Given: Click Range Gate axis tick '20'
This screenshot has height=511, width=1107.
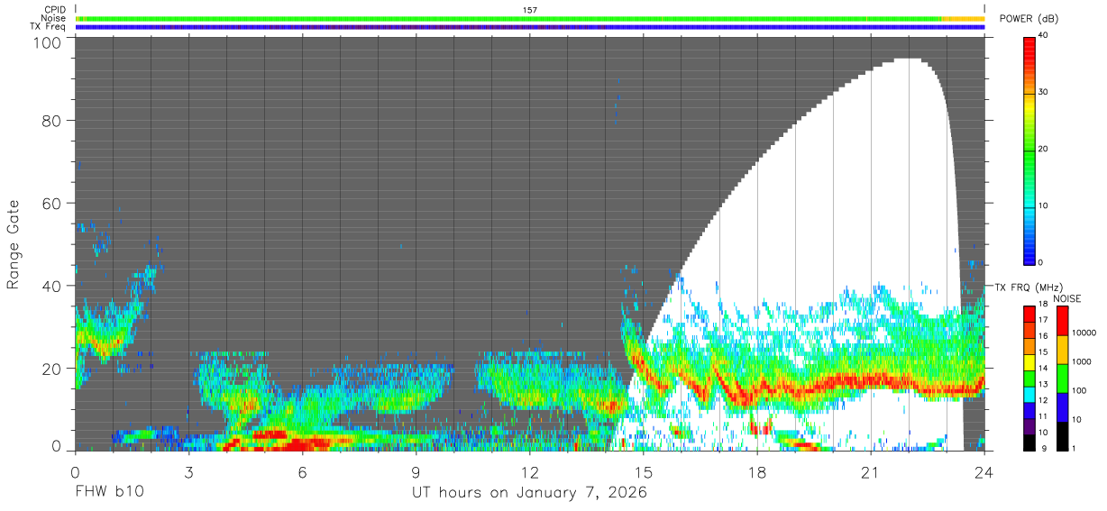Looking at the screenshot, I should 50,368.
